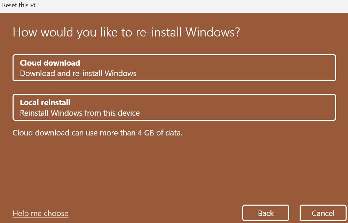The image size is (348, 223).
Task: Click 'Reinstall Windows from this device' subtitle text
Action: tap(80, 113)
